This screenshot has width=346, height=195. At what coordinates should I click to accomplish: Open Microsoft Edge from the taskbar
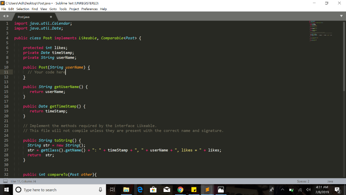pos(140,190)
